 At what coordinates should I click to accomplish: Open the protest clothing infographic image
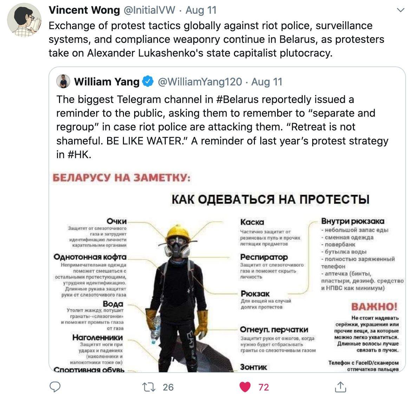tap(227, 271)
